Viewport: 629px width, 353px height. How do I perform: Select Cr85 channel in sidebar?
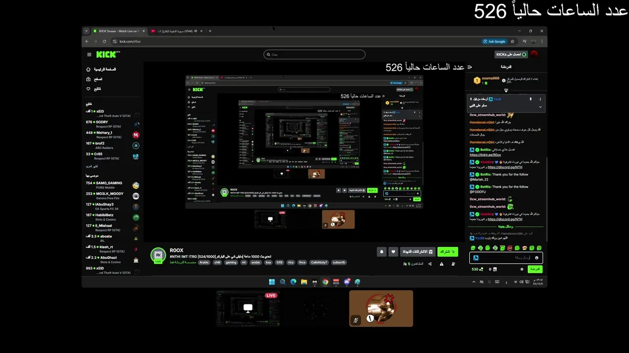pyautogui.click(x=112, y=156)
